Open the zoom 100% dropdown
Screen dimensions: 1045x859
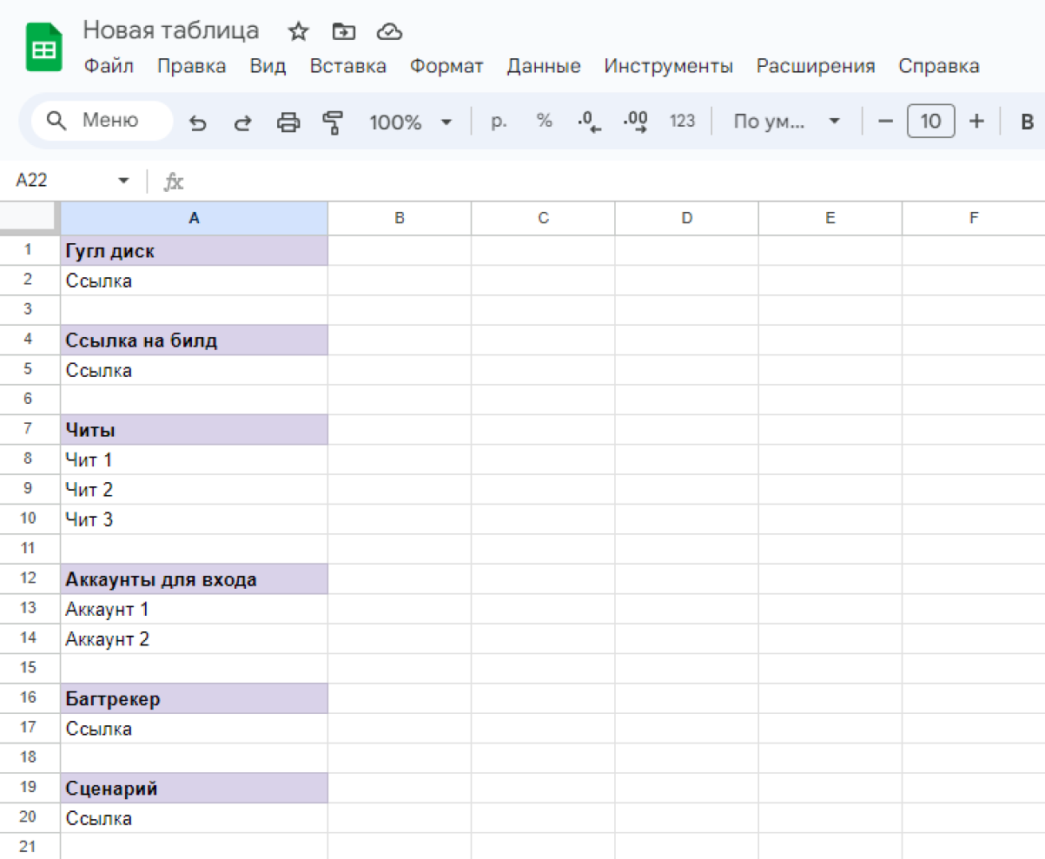pyautogui.click(x=411, y=122)
